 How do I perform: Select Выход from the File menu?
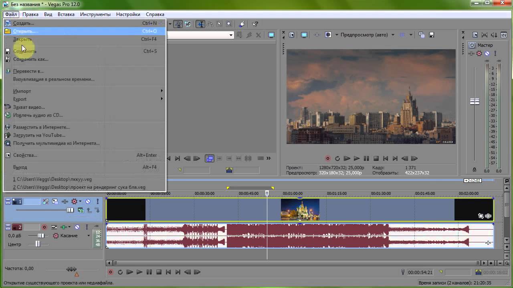point(85,167)
